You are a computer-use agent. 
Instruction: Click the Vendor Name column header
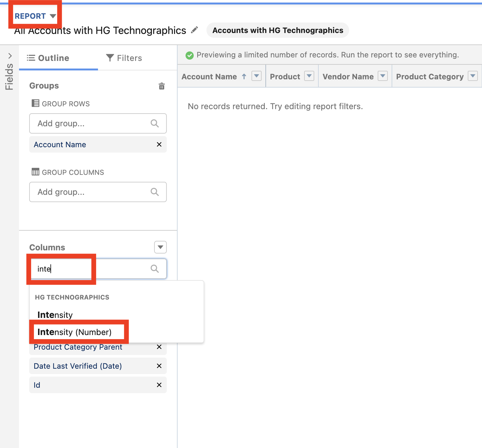pyautogui.click(x=348, y=76)
